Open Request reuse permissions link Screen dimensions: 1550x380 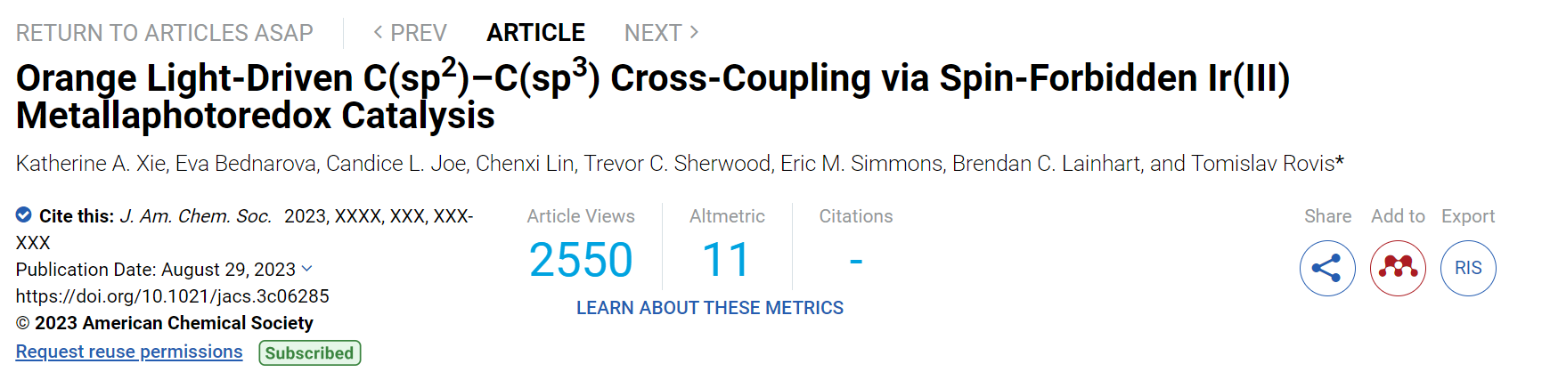[x=129, y=352]
